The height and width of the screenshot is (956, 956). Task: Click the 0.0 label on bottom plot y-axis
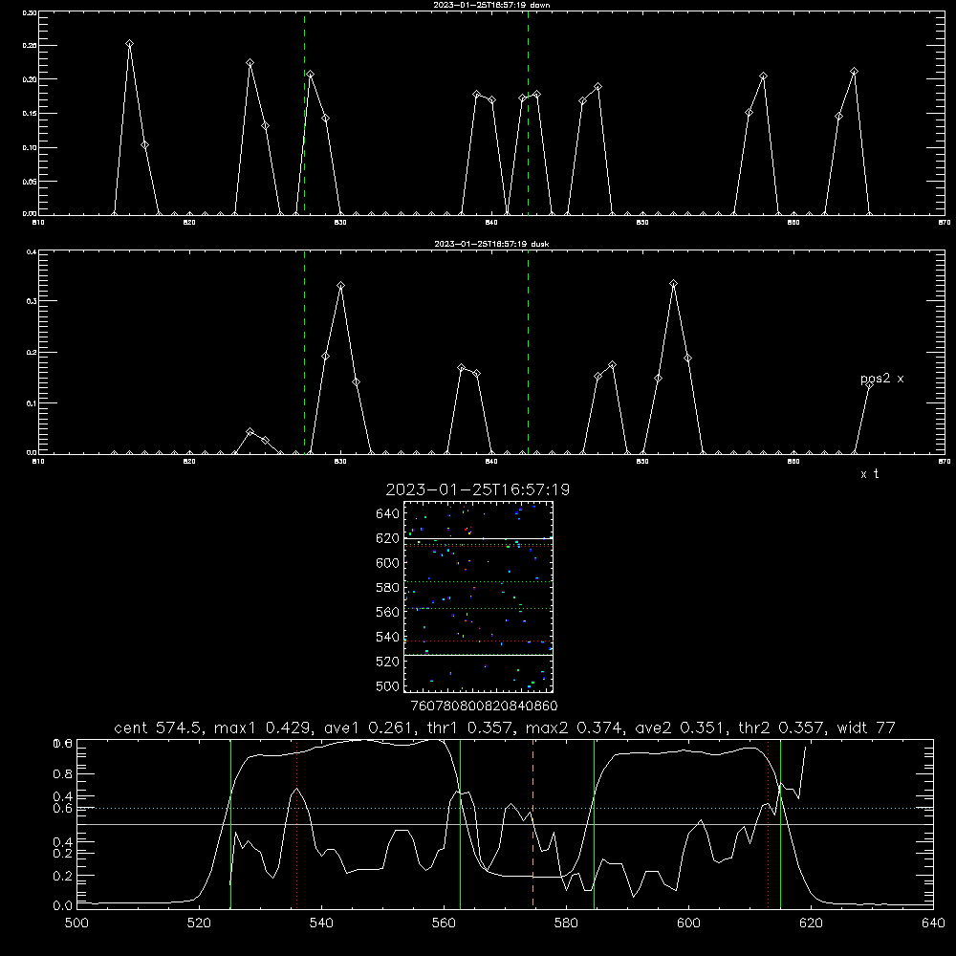[63, 906]
